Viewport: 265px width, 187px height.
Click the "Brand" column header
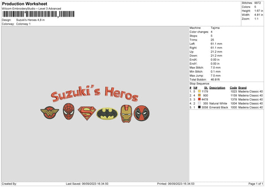coord(242,88)
